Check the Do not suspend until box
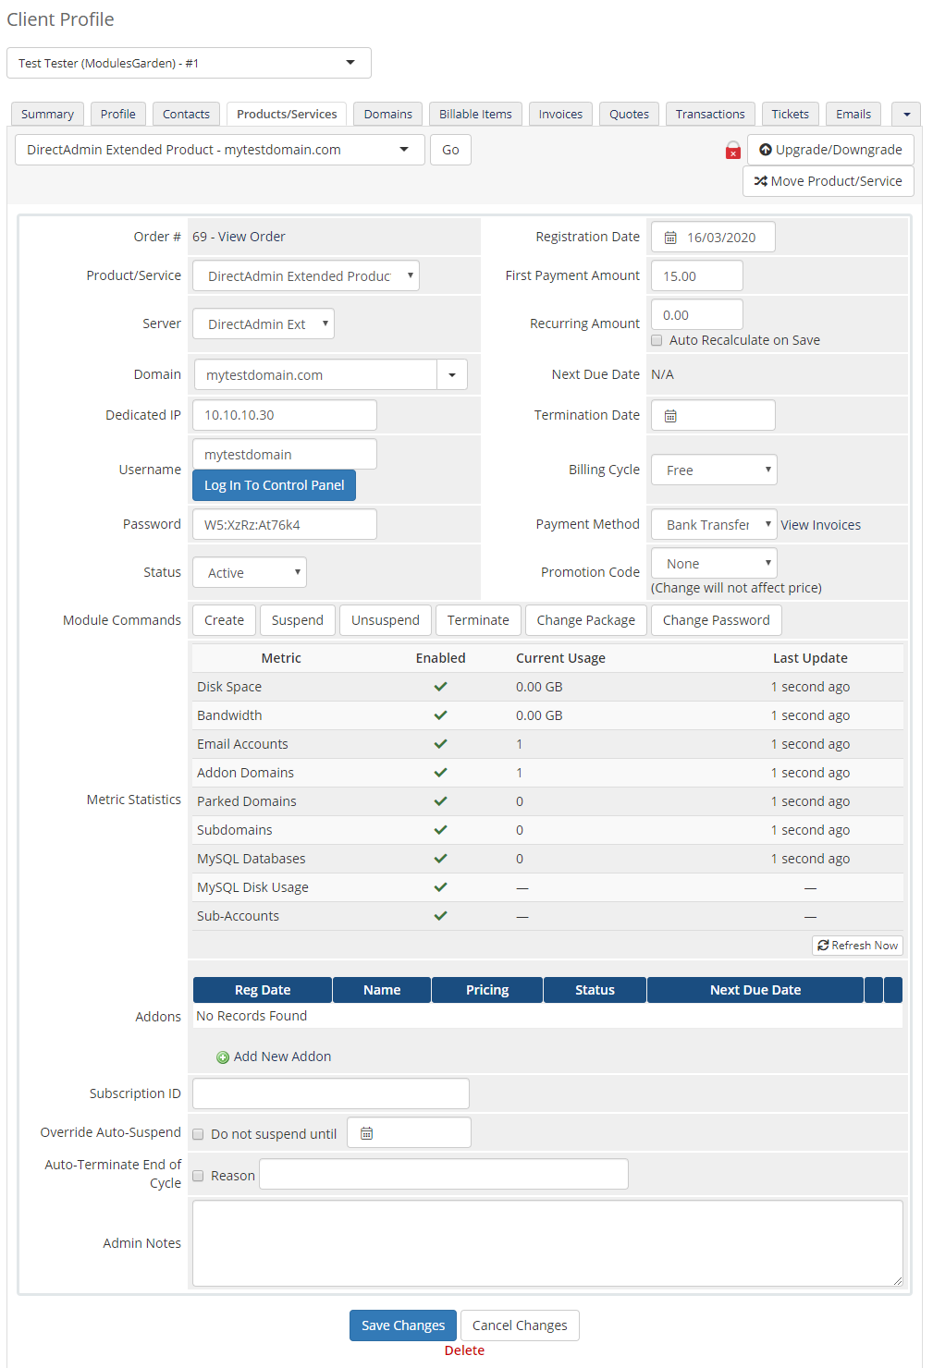933x1368 pixels. click(198, 1134)
